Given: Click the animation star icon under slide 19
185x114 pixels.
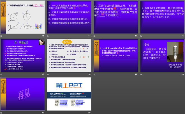Looking at the screenshot, I should point(94,75).
